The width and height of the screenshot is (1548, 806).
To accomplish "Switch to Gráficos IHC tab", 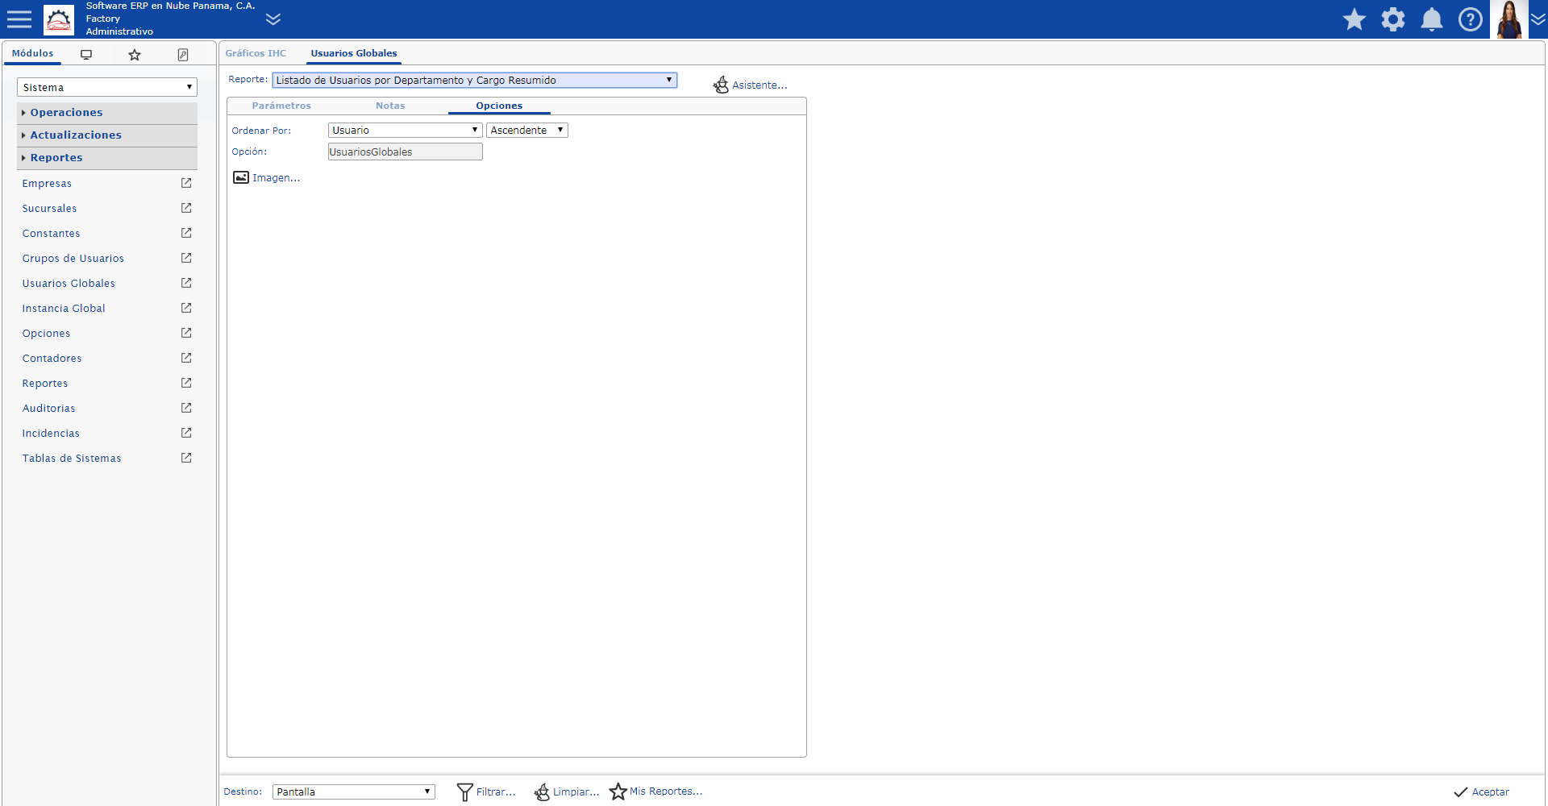I will pyautogui.click(x=256, y=53).
